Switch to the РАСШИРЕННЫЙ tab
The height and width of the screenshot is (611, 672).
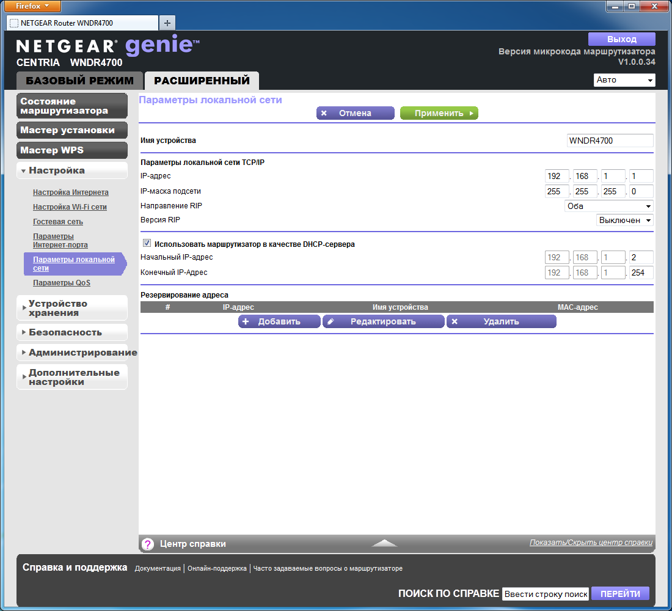click(x=202, y=81)
